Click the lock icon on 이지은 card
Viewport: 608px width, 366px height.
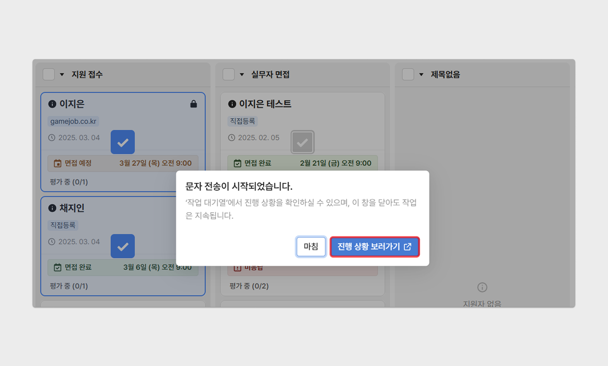[x=193, y=104]
